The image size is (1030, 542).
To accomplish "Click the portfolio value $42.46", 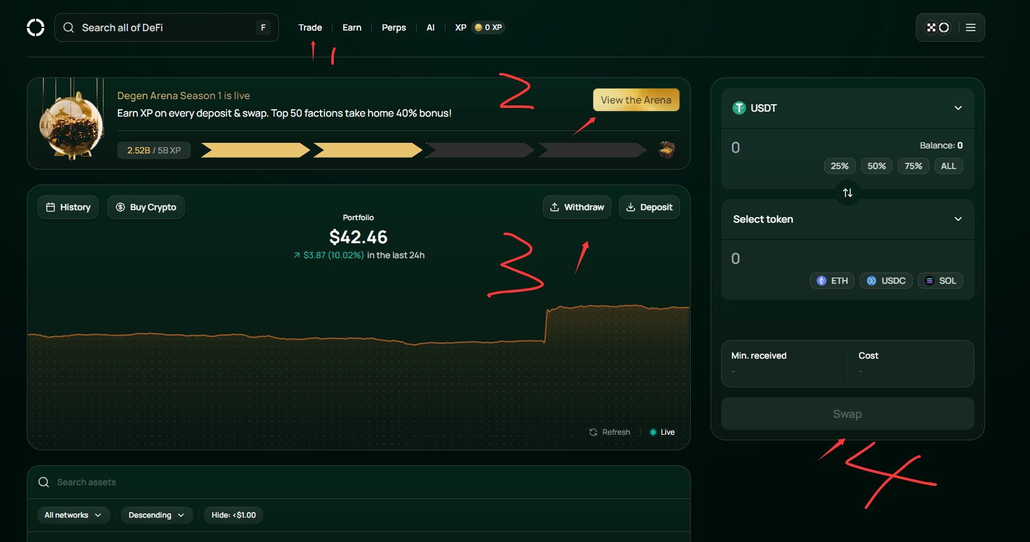I will [358, 237].
